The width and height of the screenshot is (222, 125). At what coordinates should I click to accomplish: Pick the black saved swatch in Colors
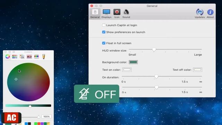coord(29,124)
